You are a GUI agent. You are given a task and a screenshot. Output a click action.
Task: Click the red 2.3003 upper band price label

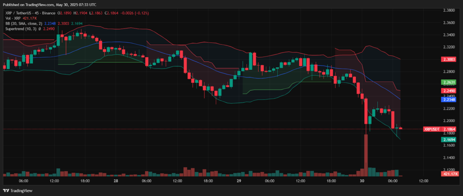(x=449, y=59)
